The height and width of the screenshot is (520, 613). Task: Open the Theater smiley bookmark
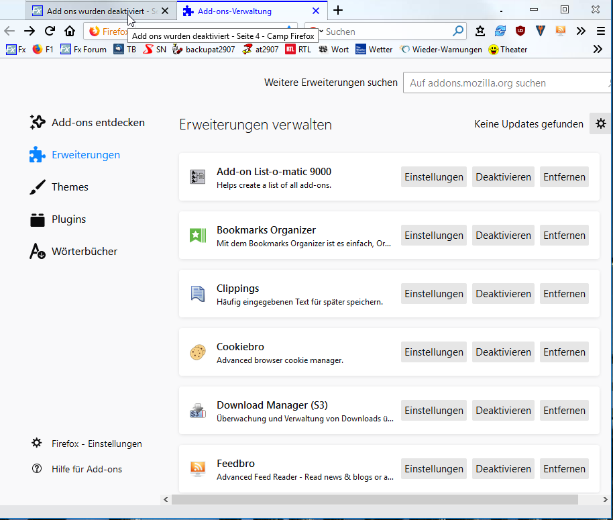(x=508, y=50)
